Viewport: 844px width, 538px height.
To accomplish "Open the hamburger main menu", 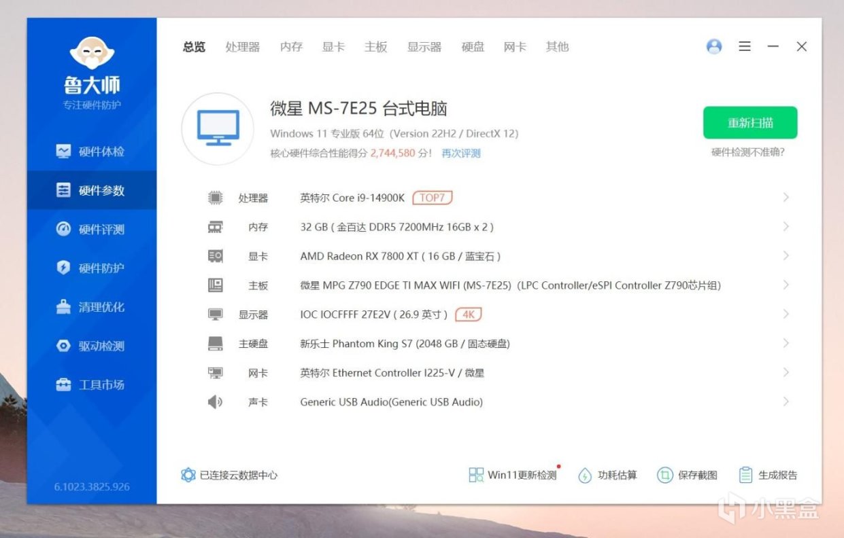I will click(x=745, y=46).
